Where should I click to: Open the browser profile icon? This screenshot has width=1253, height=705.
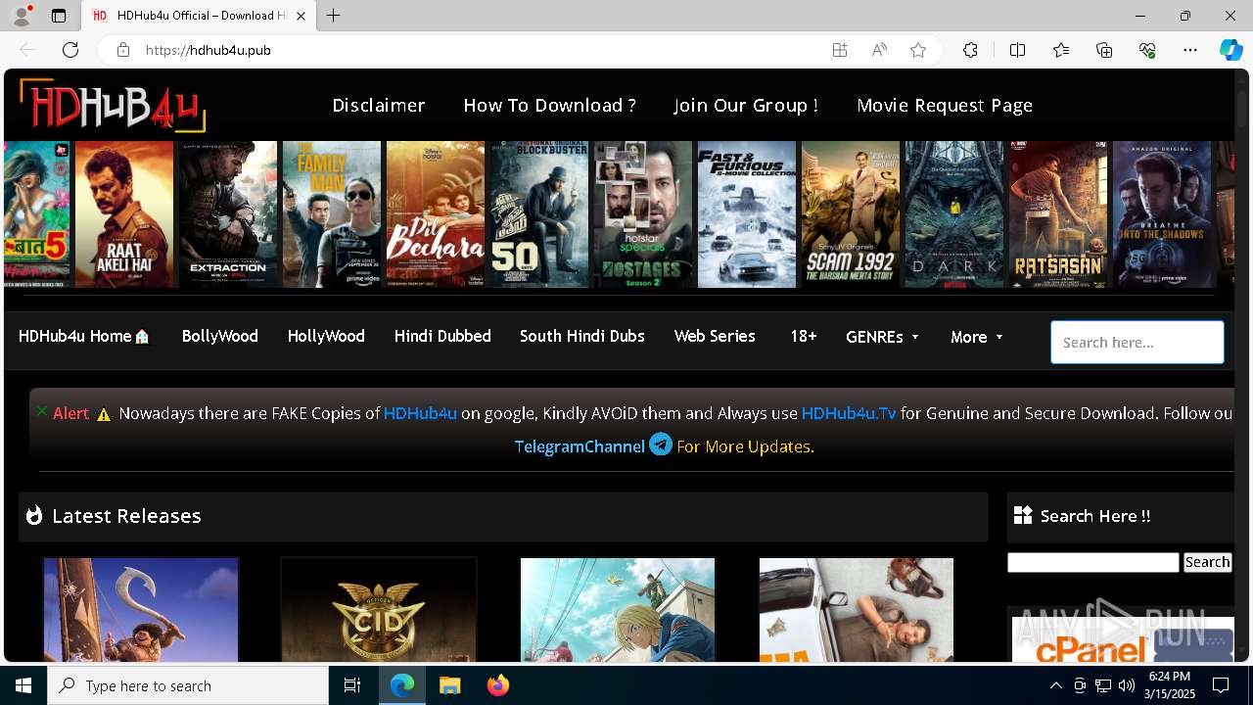(x=22, y=16)
